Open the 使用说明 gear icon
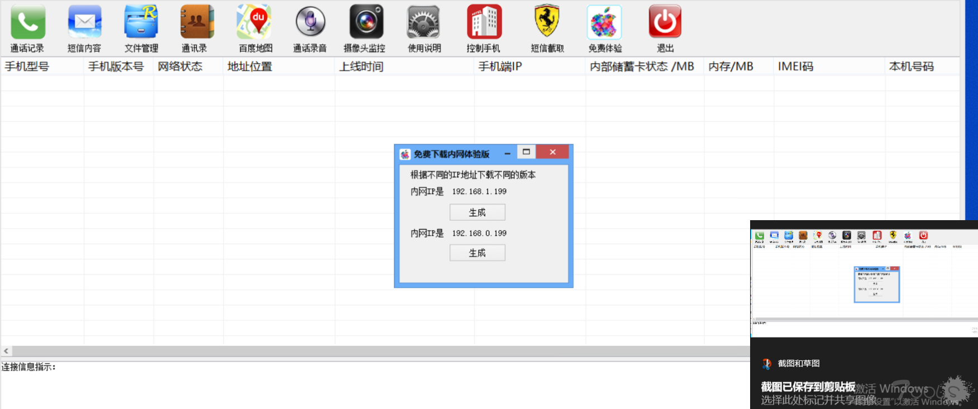Screen dimensions: 978x409 click(423, 22)
